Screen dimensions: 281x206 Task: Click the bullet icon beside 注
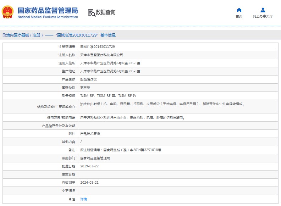point(70,199)
